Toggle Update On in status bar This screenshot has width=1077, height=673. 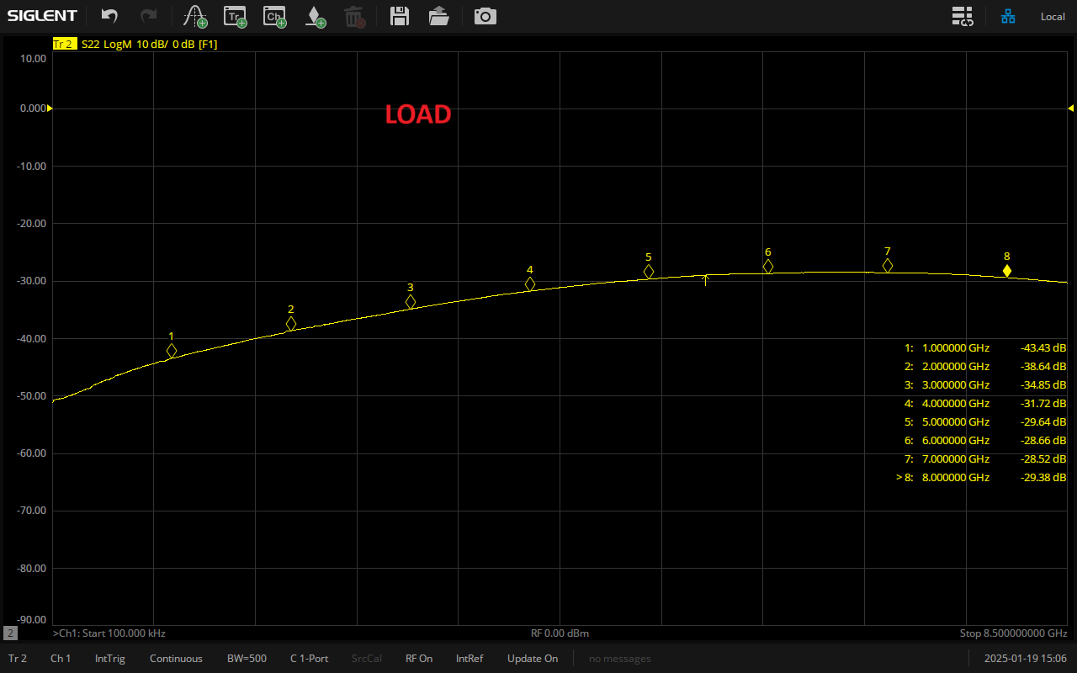coord(532,659)
